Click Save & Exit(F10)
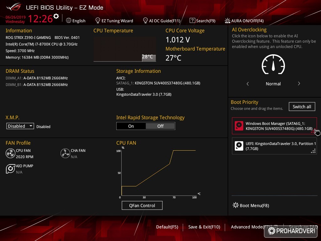 tap(204, 227)
